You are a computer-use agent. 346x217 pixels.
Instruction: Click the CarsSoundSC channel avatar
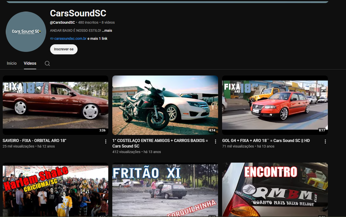tap(26, 32)
